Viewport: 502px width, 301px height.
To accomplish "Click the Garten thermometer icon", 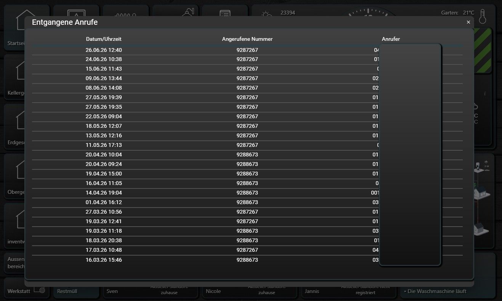I will [x=483, y=16].
